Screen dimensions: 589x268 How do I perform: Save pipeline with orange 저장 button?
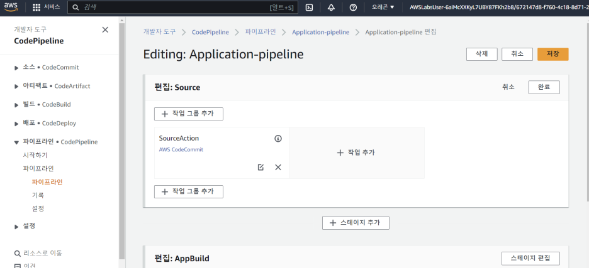coord(553,54)
